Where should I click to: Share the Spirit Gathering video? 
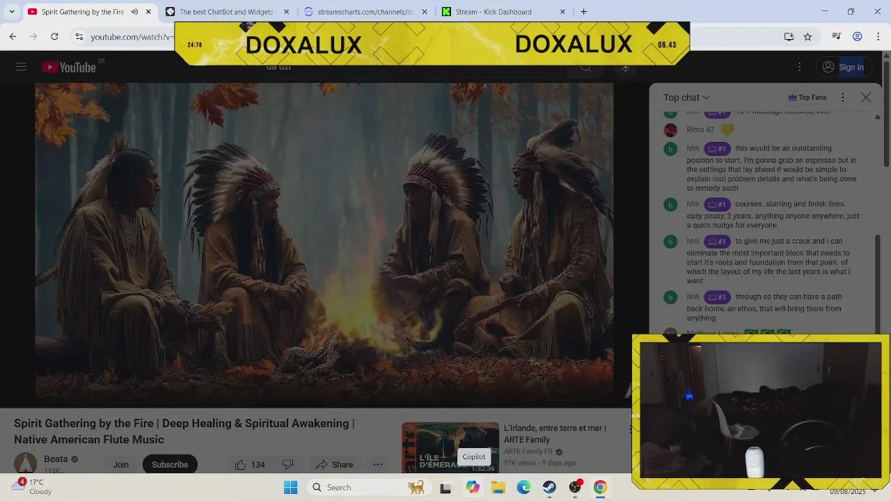click(x=334, y=464)
